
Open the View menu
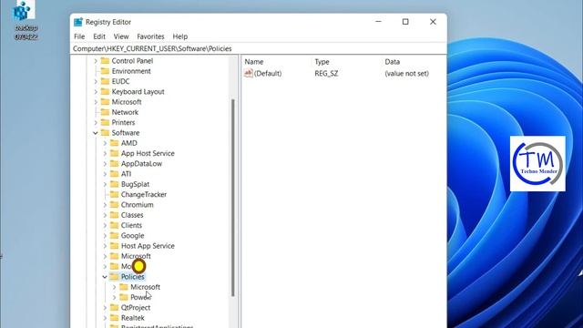coord(121,36)
